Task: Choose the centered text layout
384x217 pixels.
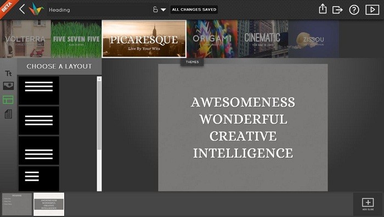Action: (x=39, y=120)
